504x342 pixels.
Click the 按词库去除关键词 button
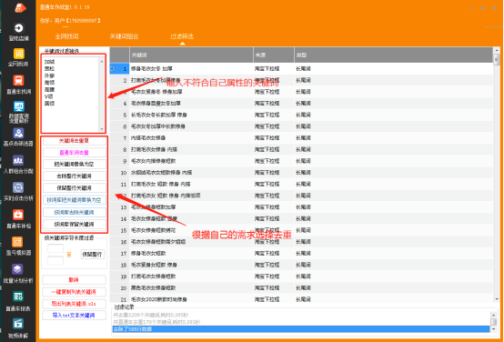[x=74, y=213]
